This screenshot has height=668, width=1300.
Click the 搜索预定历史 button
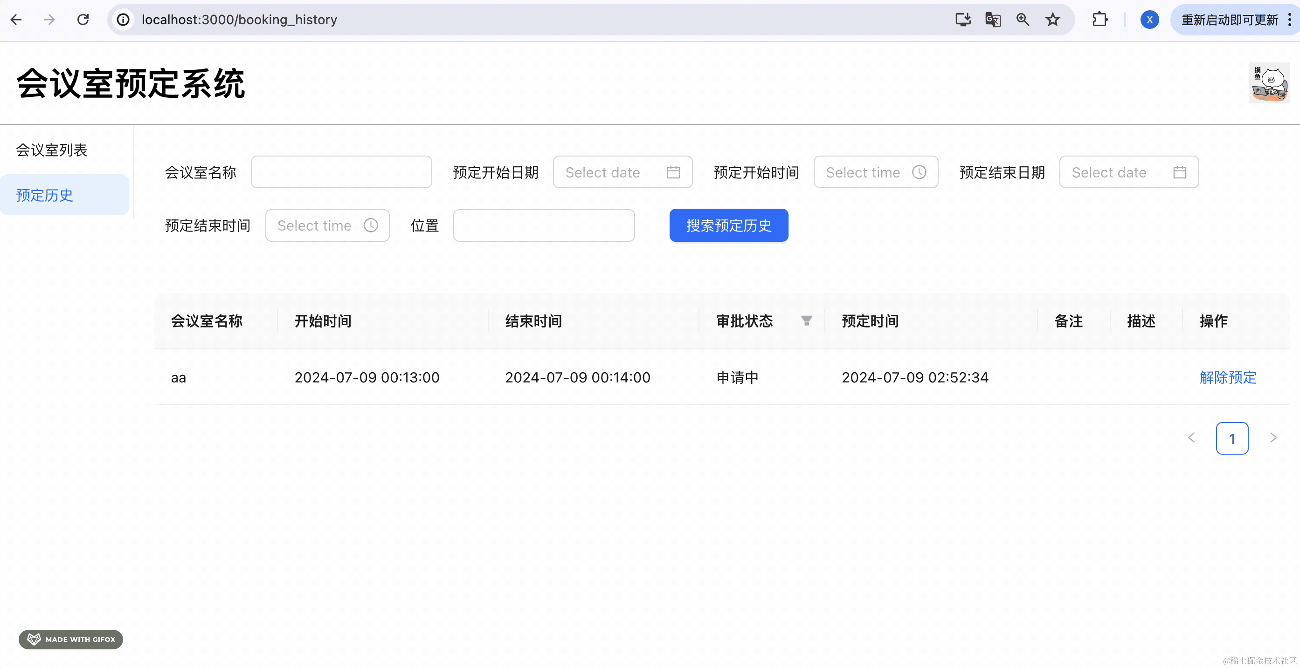click(728, 225)
